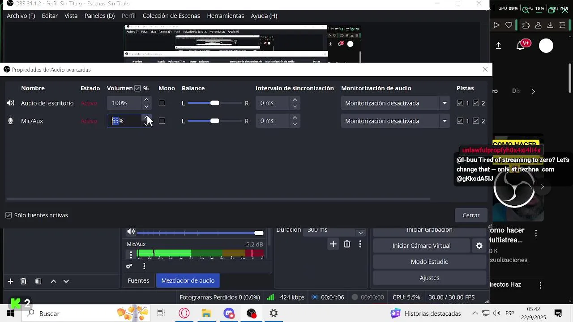Open transition properties three-dot menu

pos(360,244)
